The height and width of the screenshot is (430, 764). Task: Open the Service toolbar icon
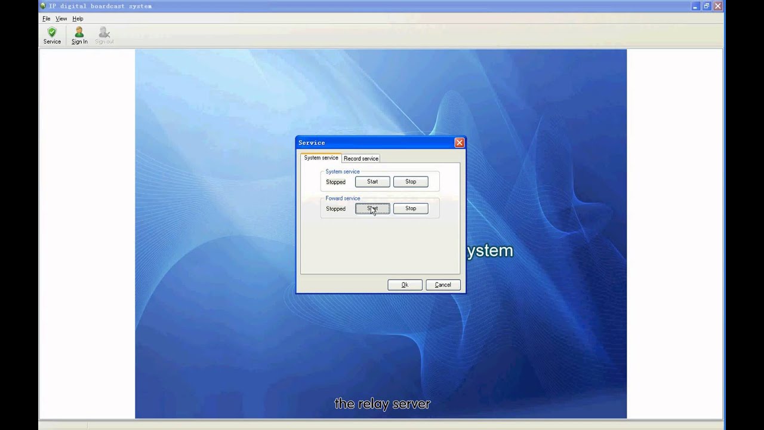(x=52, y=36)
